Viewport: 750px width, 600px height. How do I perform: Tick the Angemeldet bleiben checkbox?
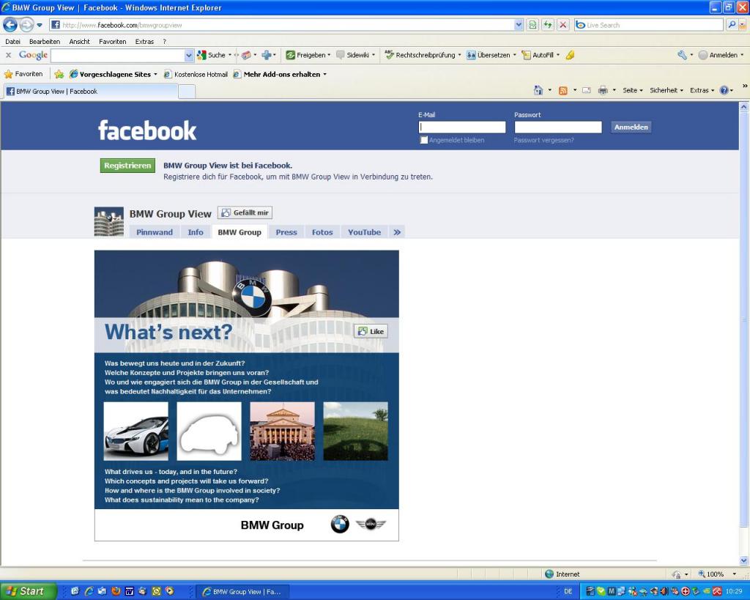click(x=424, y=140)
